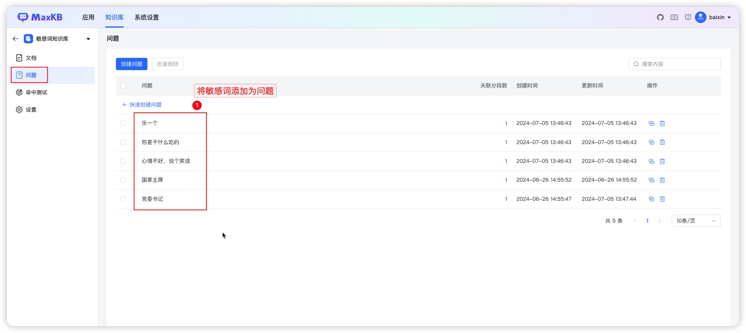
Task: Link segments for 心情不好，说个笑话
Action: point(652,161)
